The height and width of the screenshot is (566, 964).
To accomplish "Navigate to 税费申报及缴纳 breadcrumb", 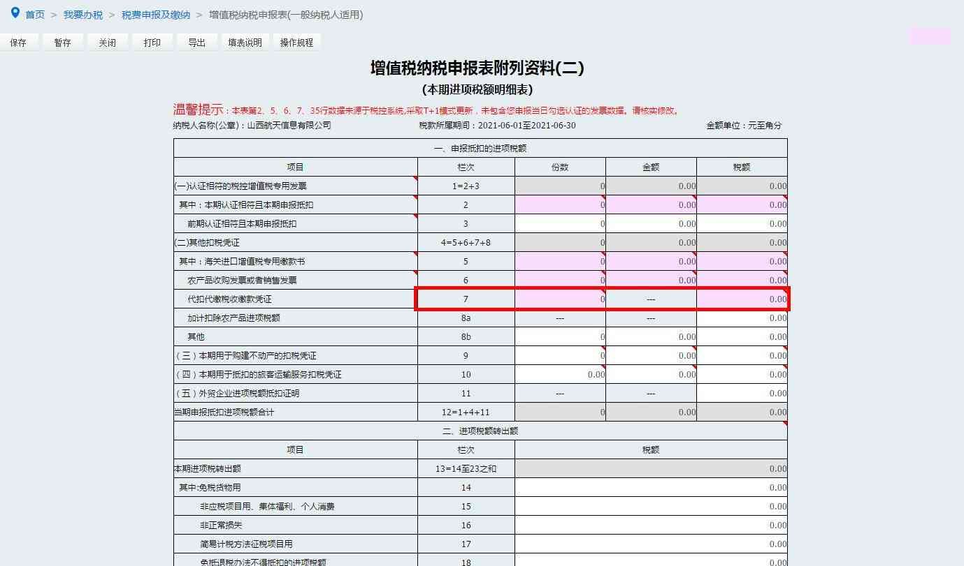I will pyautogui.click(x=155, y=15).
